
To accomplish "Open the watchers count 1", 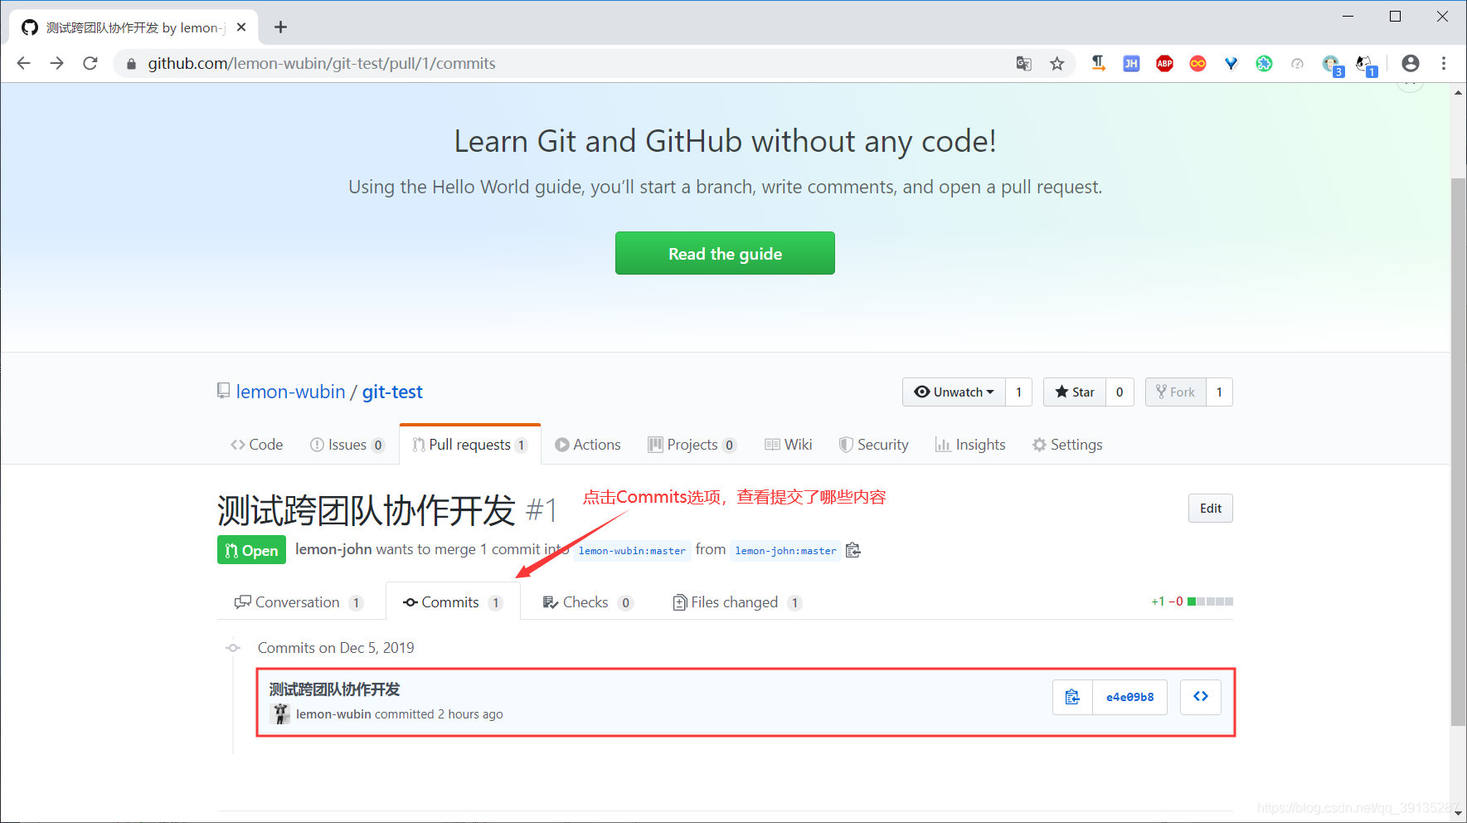I will (1018, 392).
